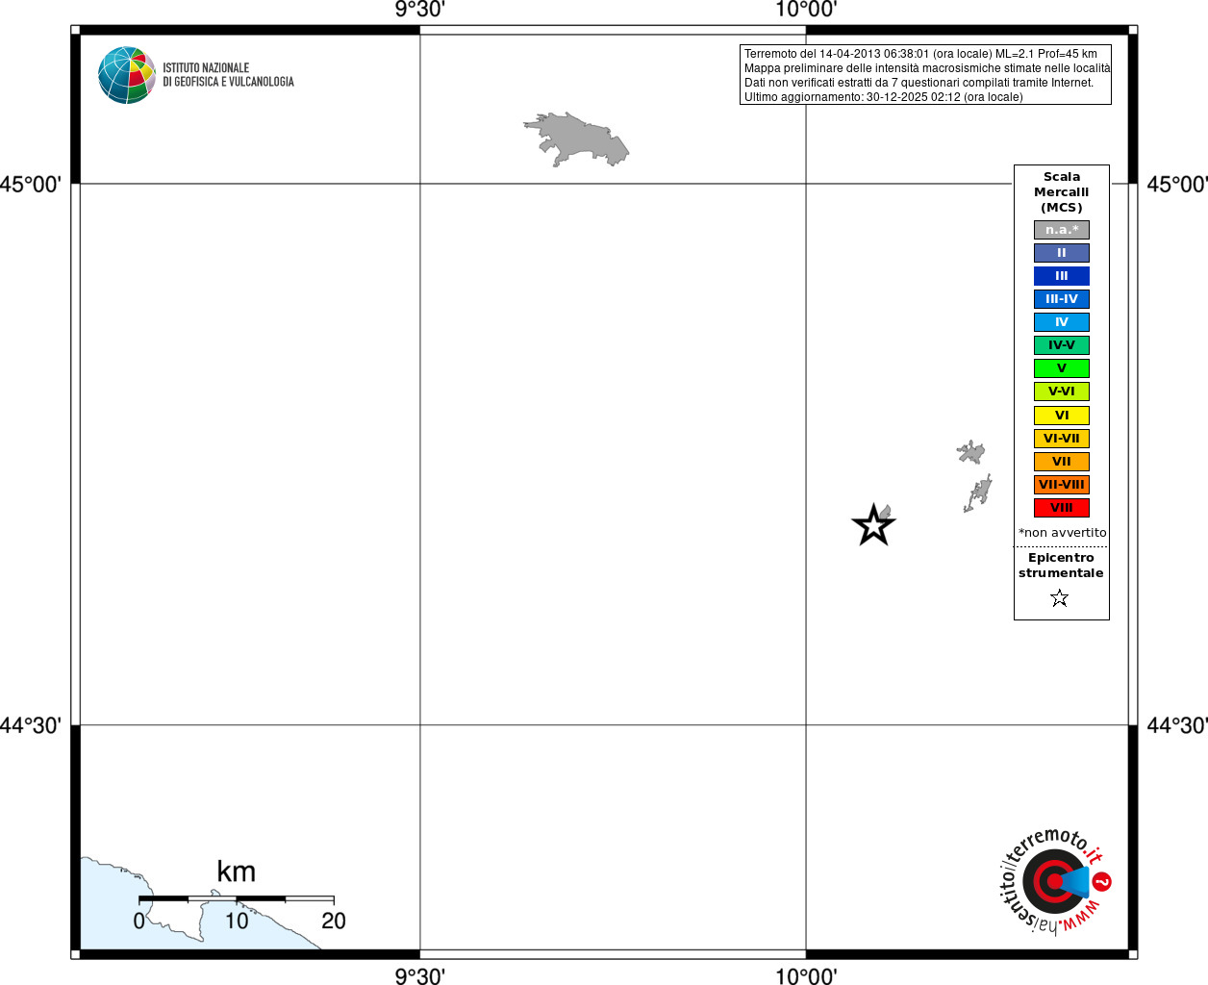
Task: Click the 'Terremoto del 14-04-2013' info line
Action: pyautogui.click(x=920, y=54)
